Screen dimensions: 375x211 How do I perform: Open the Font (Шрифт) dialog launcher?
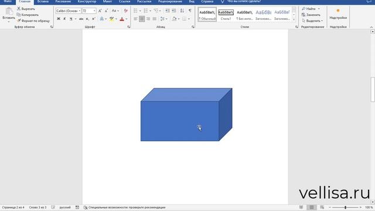pyautogui.click(x=129, y=27)
